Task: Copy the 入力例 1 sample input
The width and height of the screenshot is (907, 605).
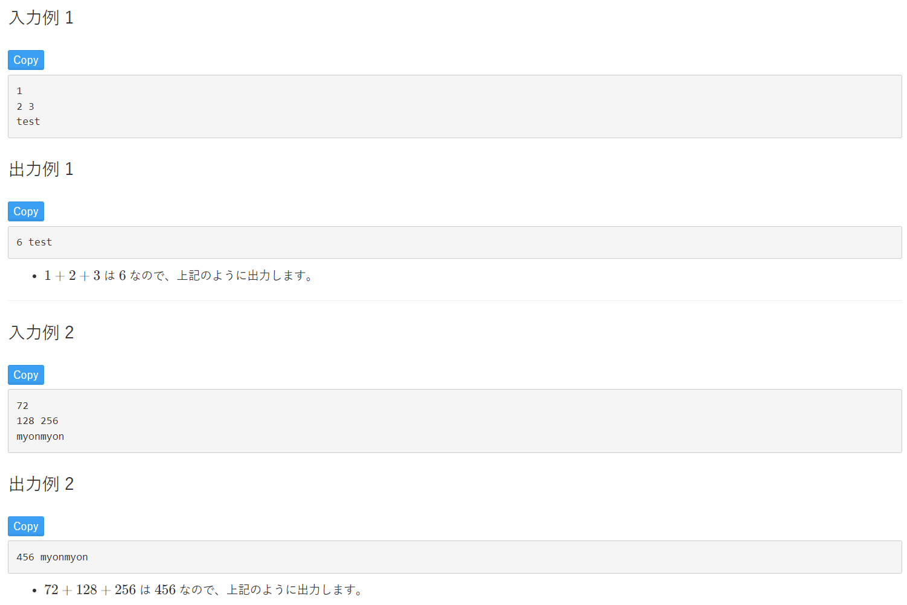Action: [x=26, y=60]
